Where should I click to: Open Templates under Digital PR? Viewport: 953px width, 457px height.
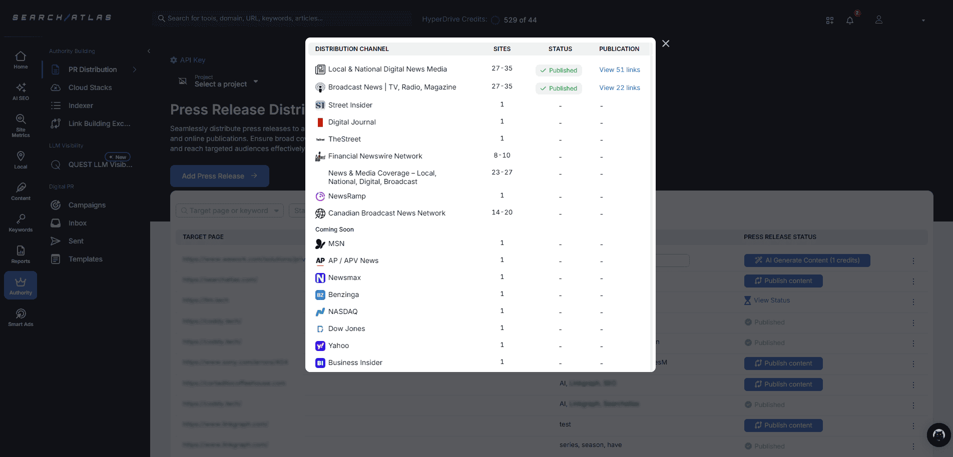click(85, 259)
